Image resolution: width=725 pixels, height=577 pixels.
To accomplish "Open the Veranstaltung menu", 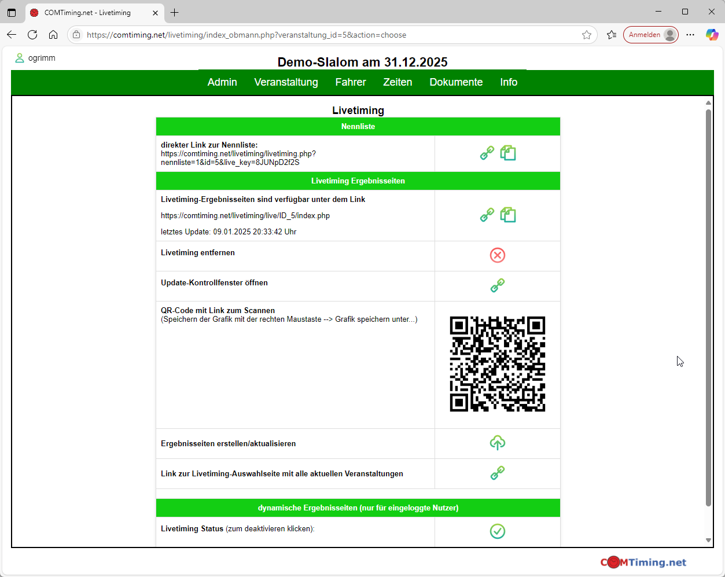I will click(x=286, y=82).
